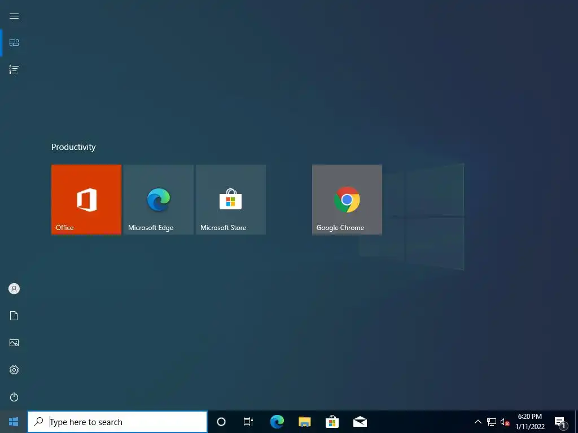
Task: Open the Office tile
Action: tap(86, 200)
